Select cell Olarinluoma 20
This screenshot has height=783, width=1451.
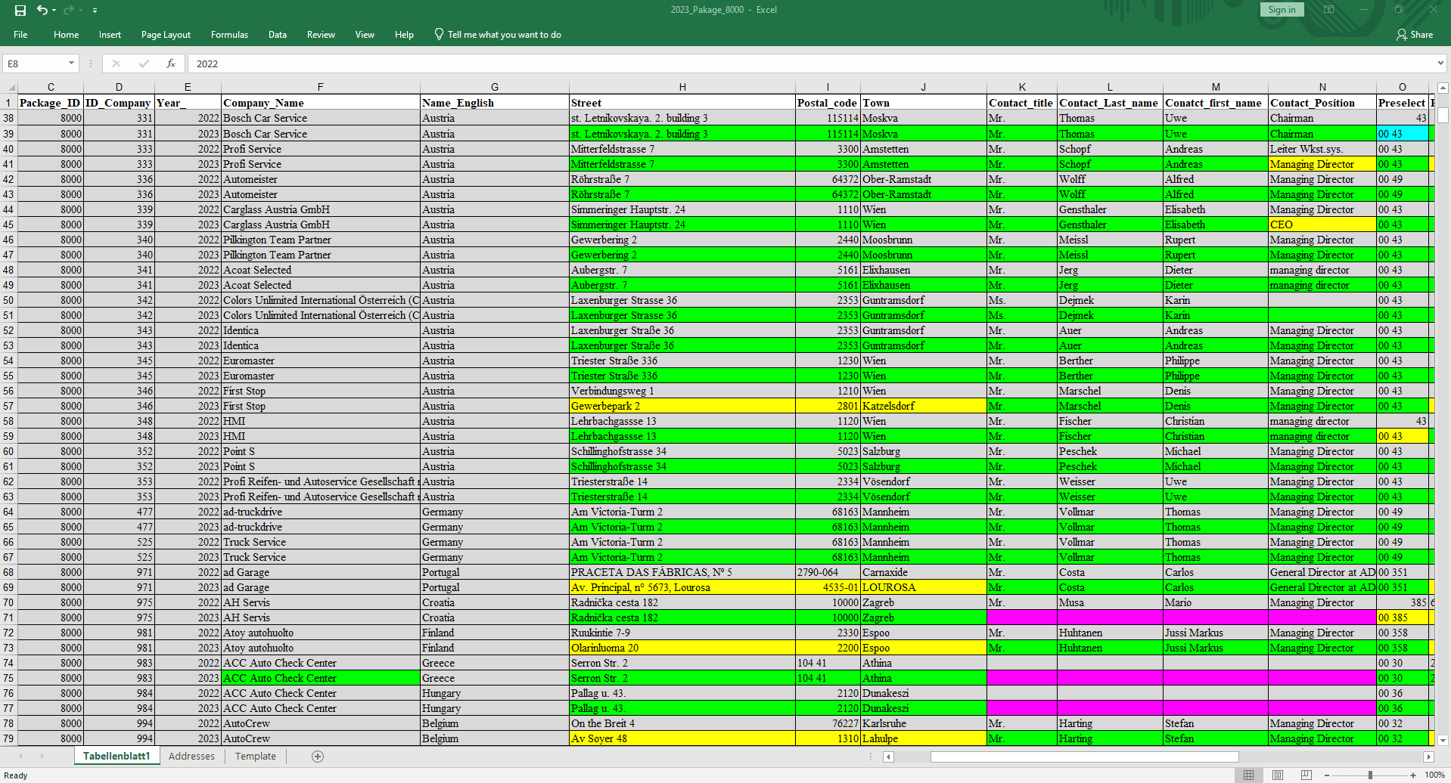tap(682, 648)
